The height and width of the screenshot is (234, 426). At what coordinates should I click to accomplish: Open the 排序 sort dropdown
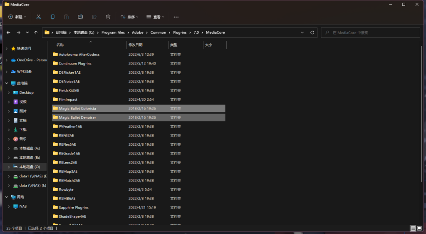(130, 17)
